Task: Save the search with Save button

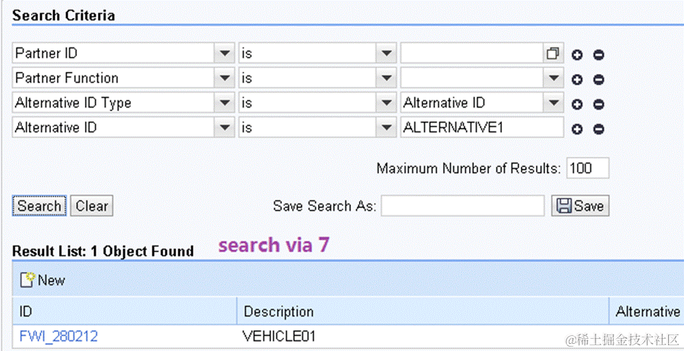Action: coord(580,206)
